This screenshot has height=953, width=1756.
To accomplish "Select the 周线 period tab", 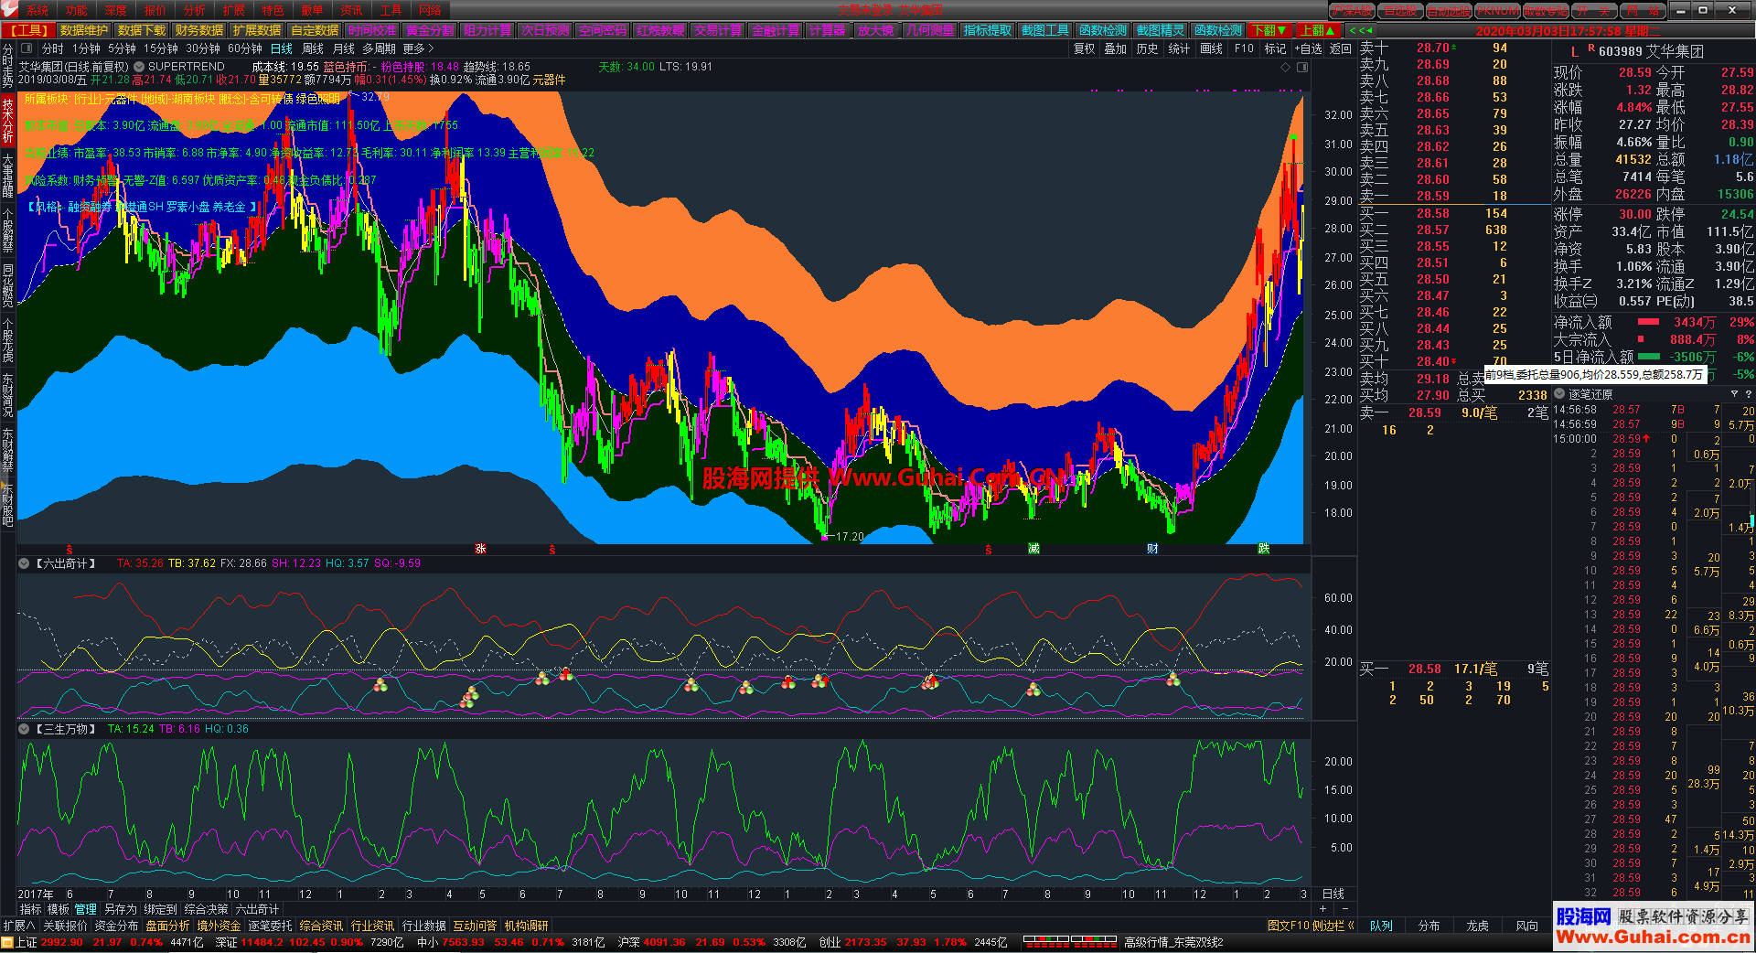I will (x=313, y=48).
